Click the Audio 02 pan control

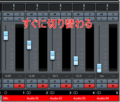[x=60, y=7]
